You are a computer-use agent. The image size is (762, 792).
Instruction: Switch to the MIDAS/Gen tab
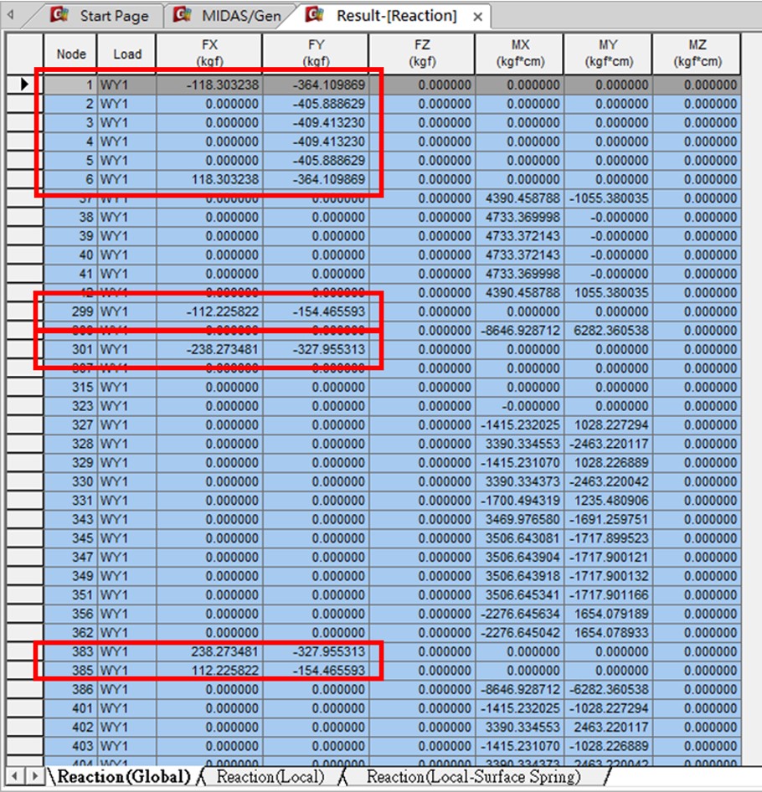point(240,16)
